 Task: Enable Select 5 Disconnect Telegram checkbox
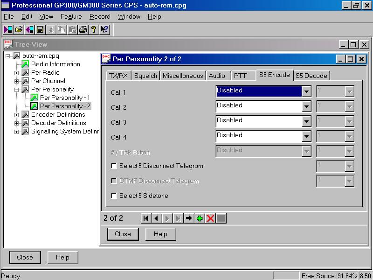pos(114,166)
